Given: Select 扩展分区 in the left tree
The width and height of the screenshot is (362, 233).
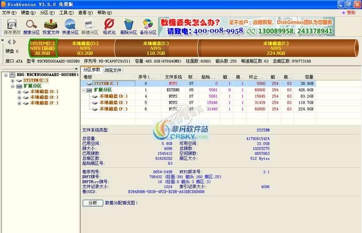Looking at the screenshot, I should [x=32, y=86].
